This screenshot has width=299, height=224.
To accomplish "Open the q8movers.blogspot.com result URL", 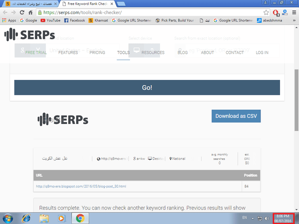I will (x=81, y=186).
